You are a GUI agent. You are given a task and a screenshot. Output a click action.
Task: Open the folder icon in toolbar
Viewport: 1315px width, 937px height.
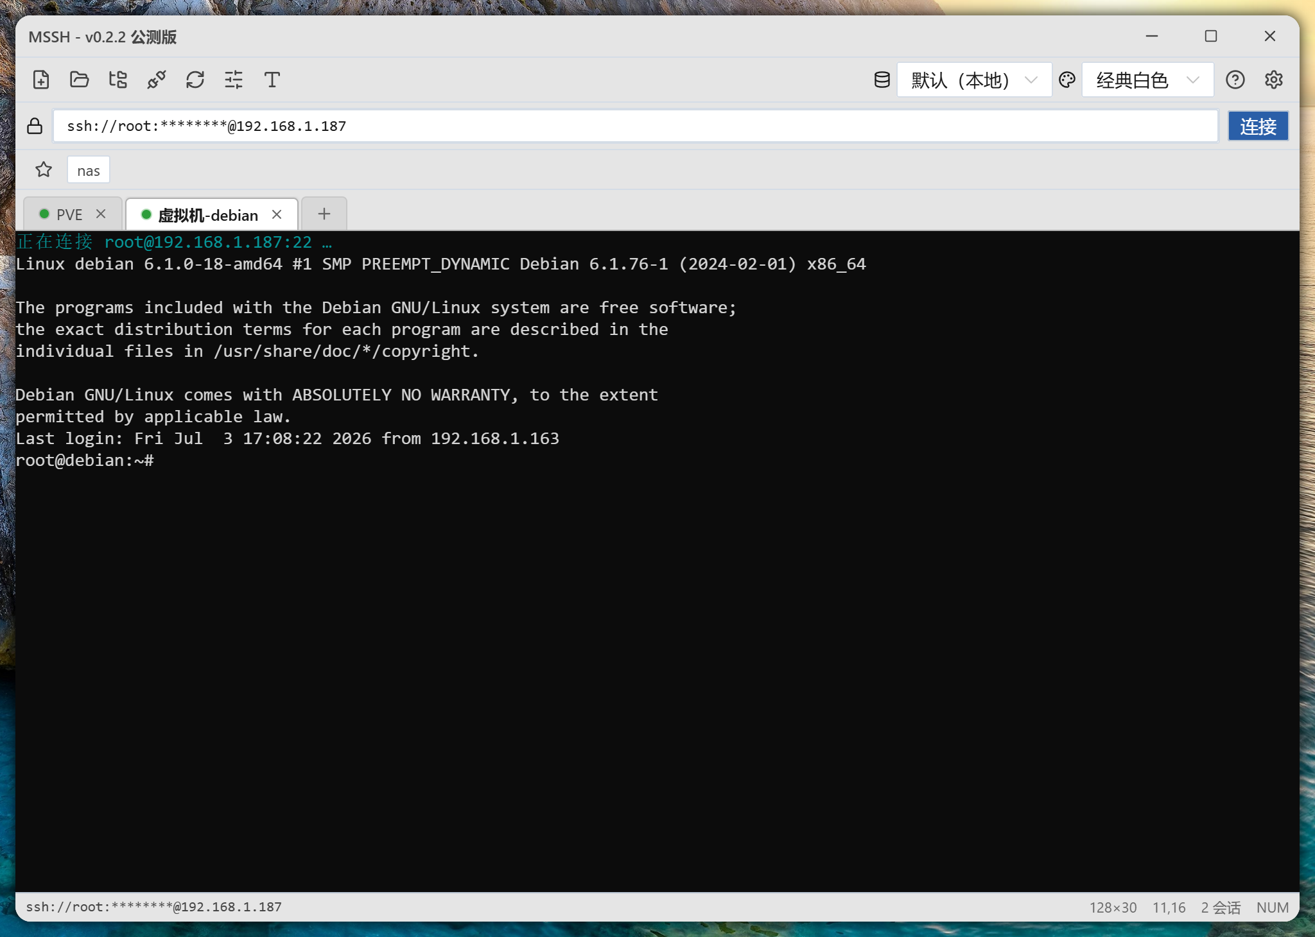[x=80, y=80]
